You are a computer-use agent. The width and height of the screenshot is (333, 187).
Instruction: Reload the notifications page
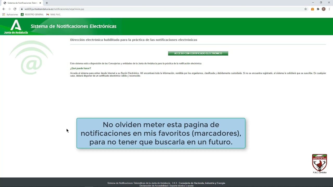pyautogui.click(x=15, y=9)
